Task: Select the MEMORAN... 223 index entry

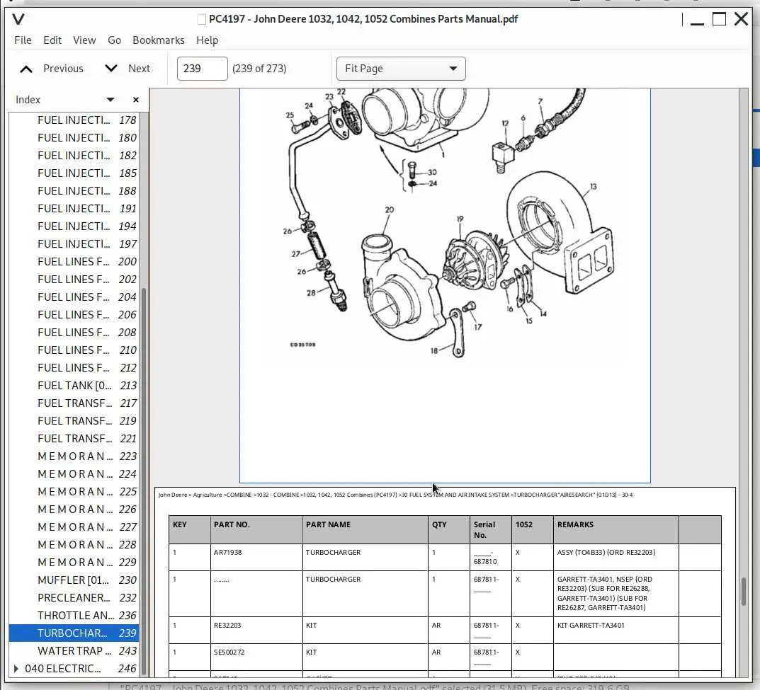Action: click(x=74, y=456)
